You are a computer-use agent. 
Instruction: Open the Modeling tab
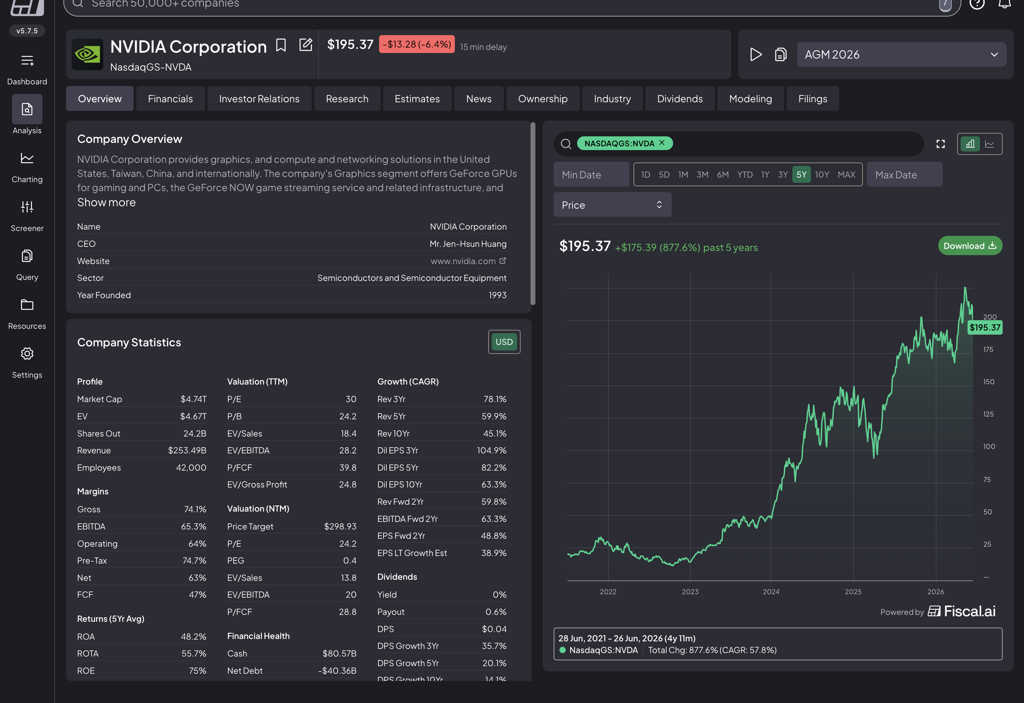click(x=750, y=99)
